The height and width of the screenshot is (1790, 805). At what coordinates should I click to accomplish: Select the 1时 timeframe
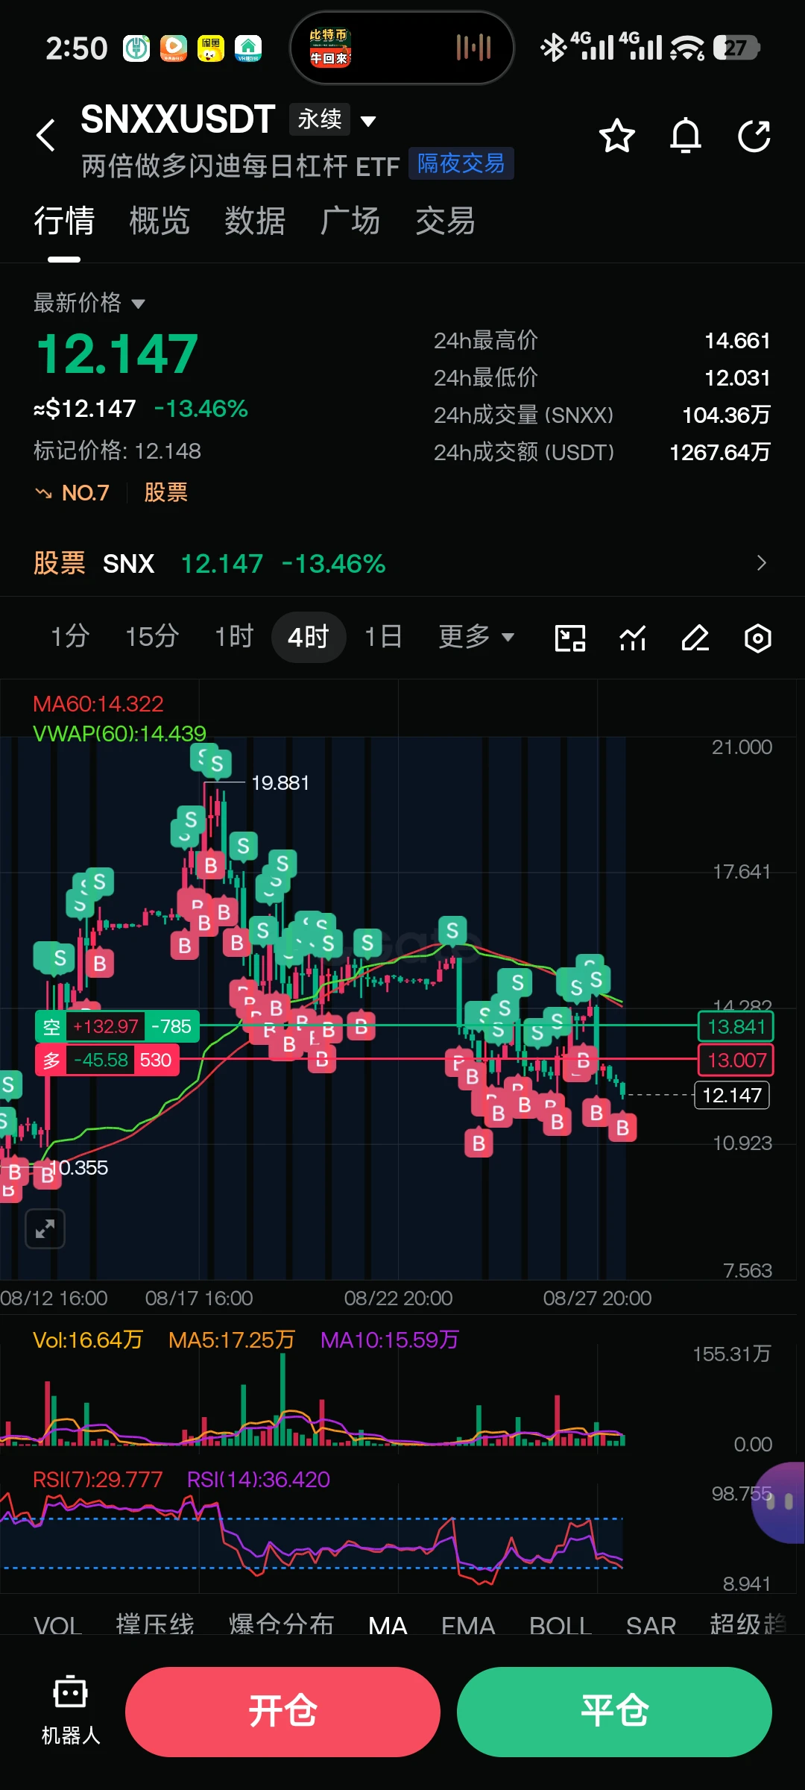tap(234, 637)
